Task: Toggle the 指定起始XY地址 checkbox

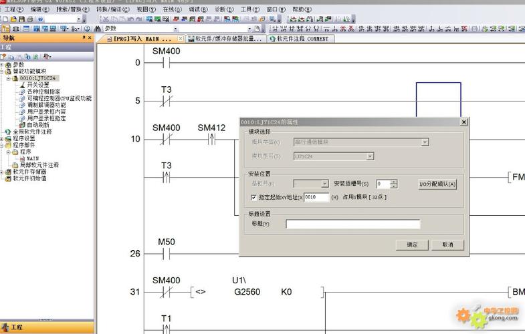Action: pyautogui.click(x=253, y=198)
